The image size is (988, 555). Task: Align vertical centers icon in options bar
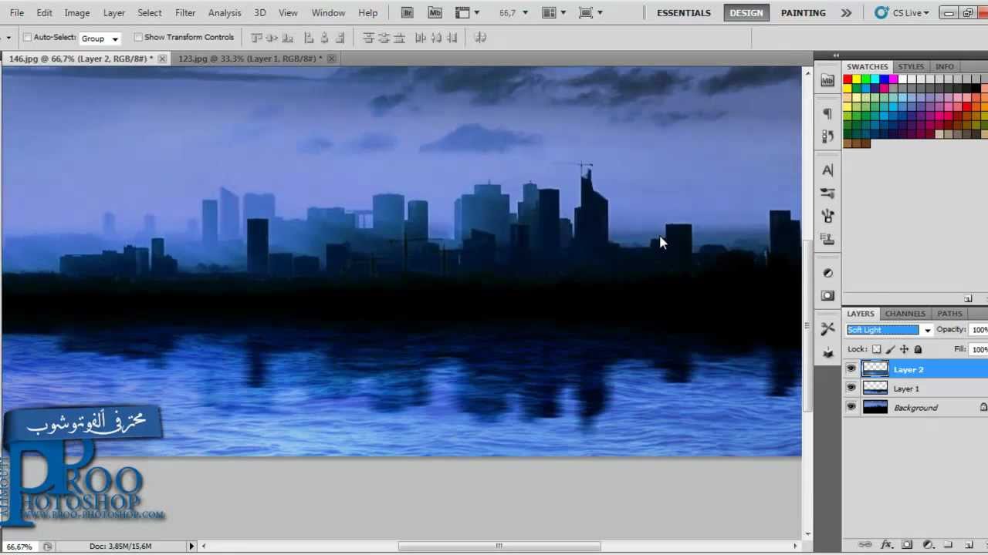272,38
